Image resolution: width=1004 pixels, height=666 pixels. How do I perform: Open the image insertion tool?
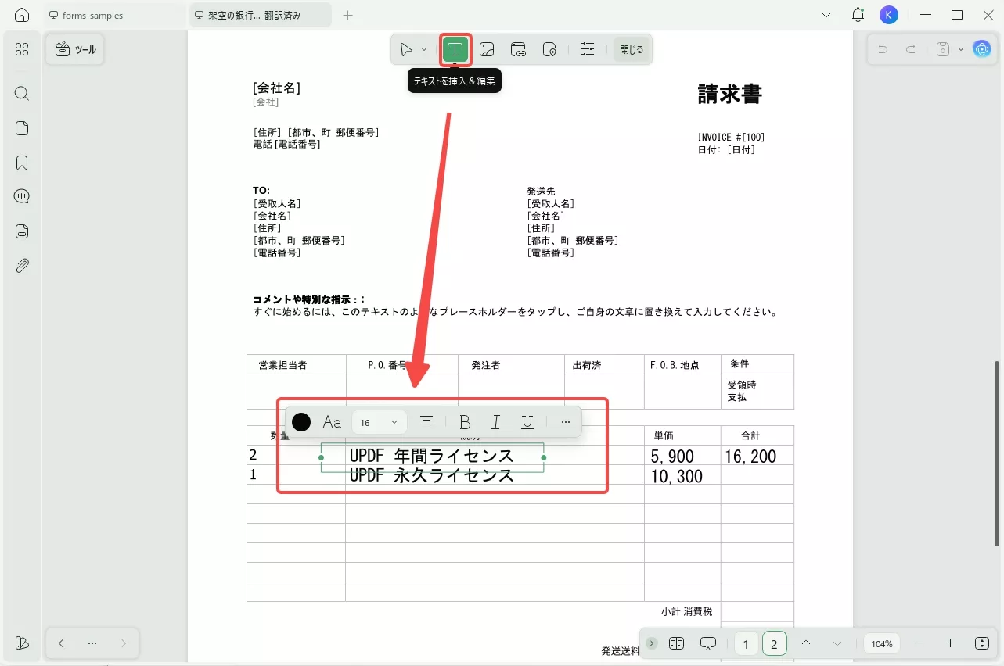487,49
